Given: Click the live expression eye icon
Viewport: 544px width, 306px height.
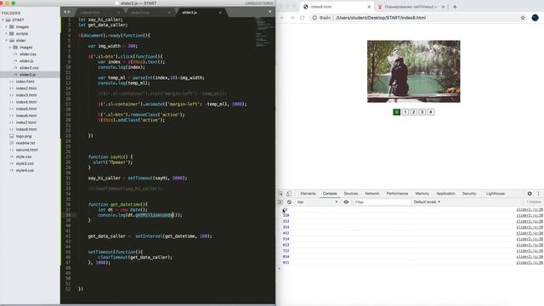Looking at the screenshot, I should (346, 202).
